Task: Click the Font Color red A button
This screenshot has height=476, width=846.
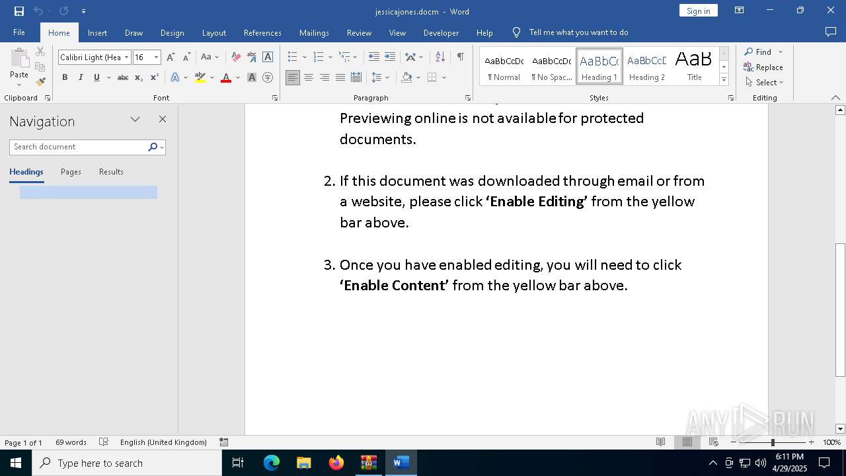Action: pyautogui.click(x=225, y=77)
